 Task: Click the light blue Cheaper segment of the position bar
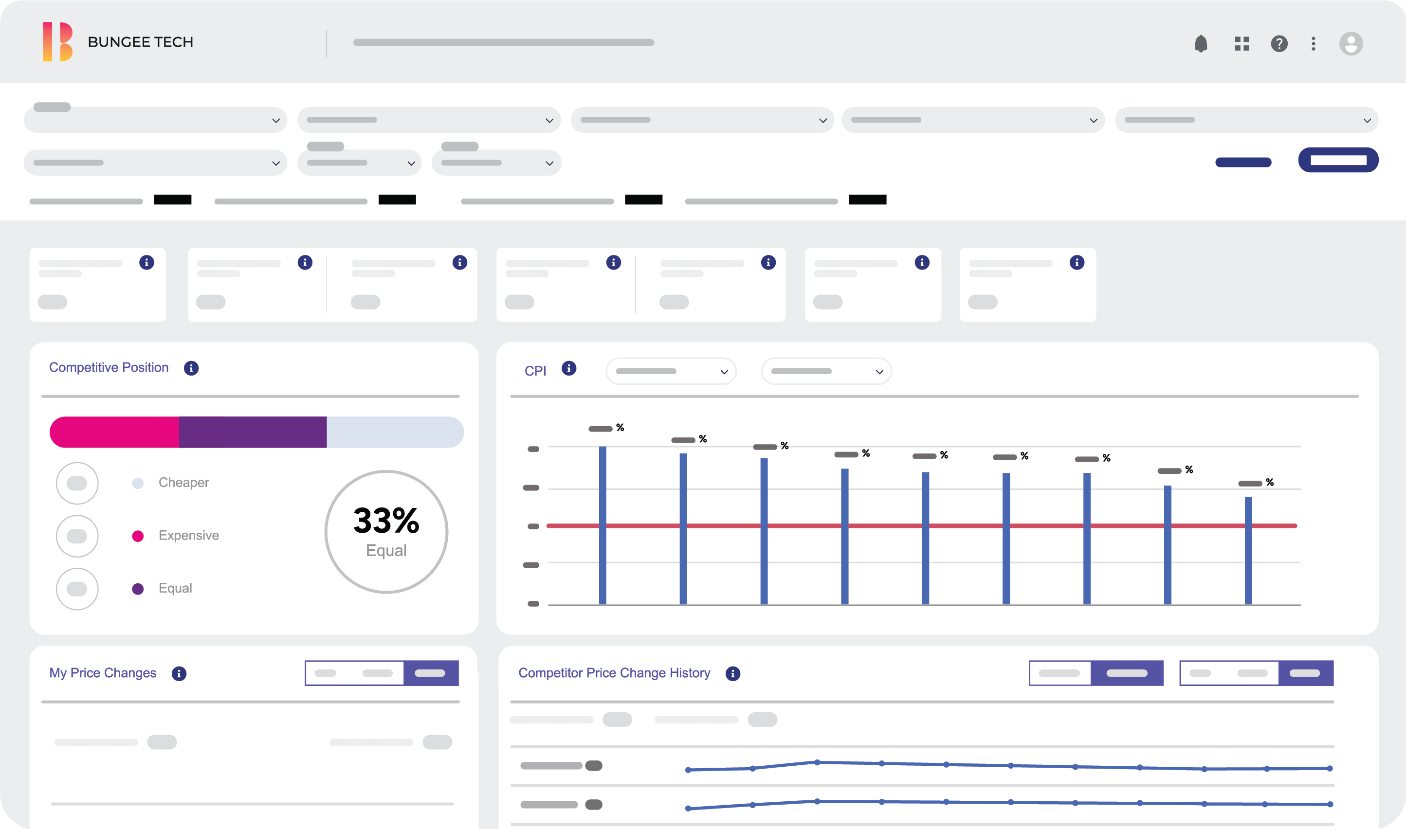point(395,433)
